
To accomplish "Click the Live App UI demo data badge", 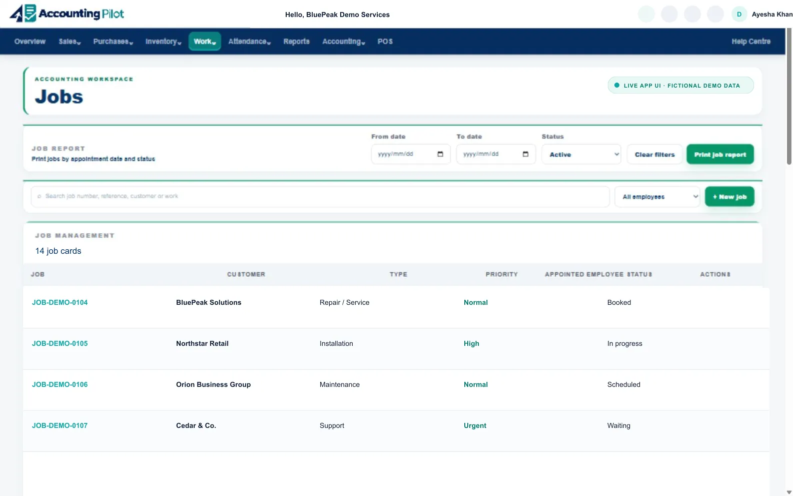I will pos(680,85).
